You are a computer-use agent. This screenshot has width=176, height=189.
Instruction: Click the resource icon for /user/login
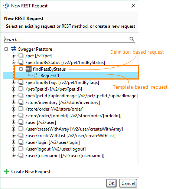21,142
